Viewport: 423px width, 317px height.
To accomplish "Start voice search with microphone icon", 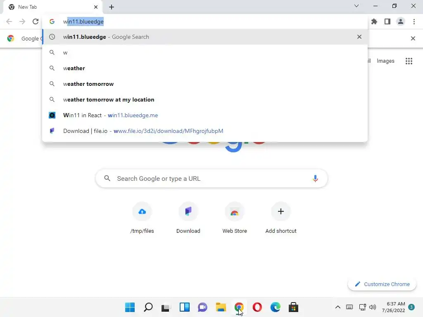I will coord(315,178).
